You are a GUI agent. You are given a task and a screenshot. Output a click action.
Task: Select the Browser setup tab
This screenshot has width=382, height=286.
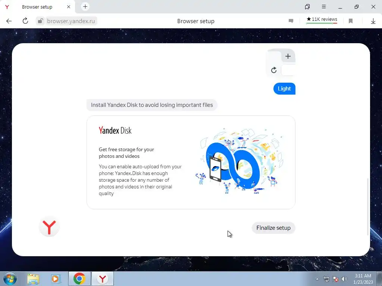(37, 7)
